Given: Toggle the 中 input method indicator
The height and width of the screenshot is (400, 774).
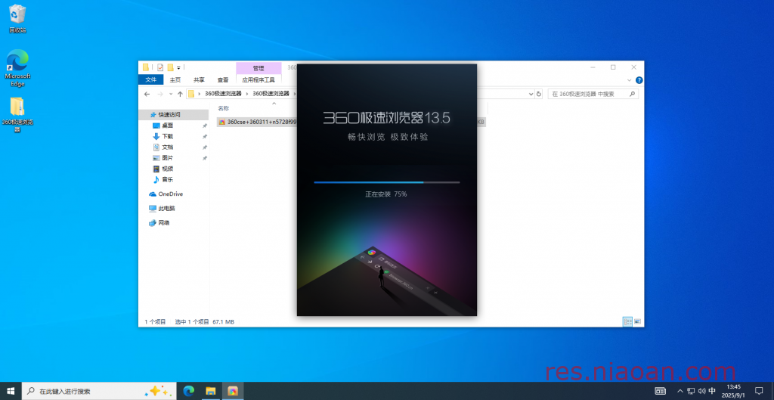Looking at the screenshot, I should tap(712, 391).
